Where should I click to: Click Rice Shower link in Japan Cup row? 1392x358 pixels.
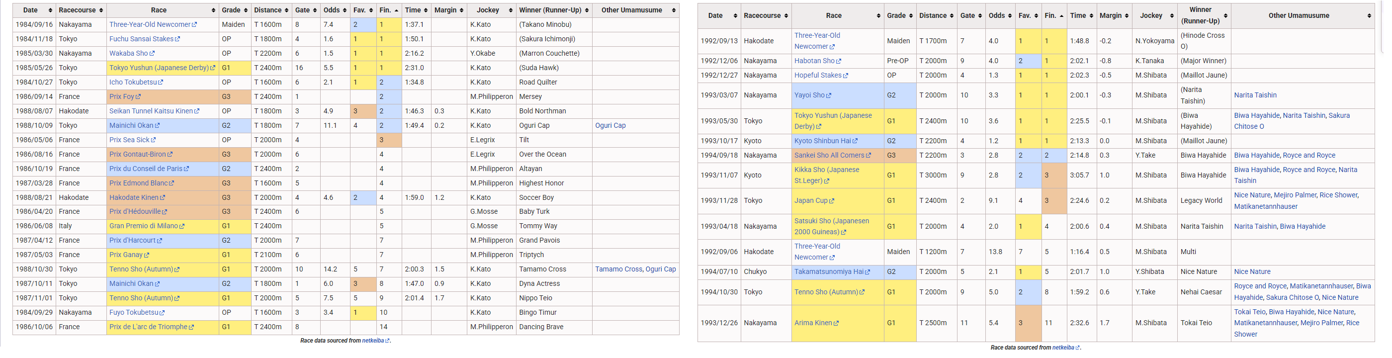point(1338,195)
